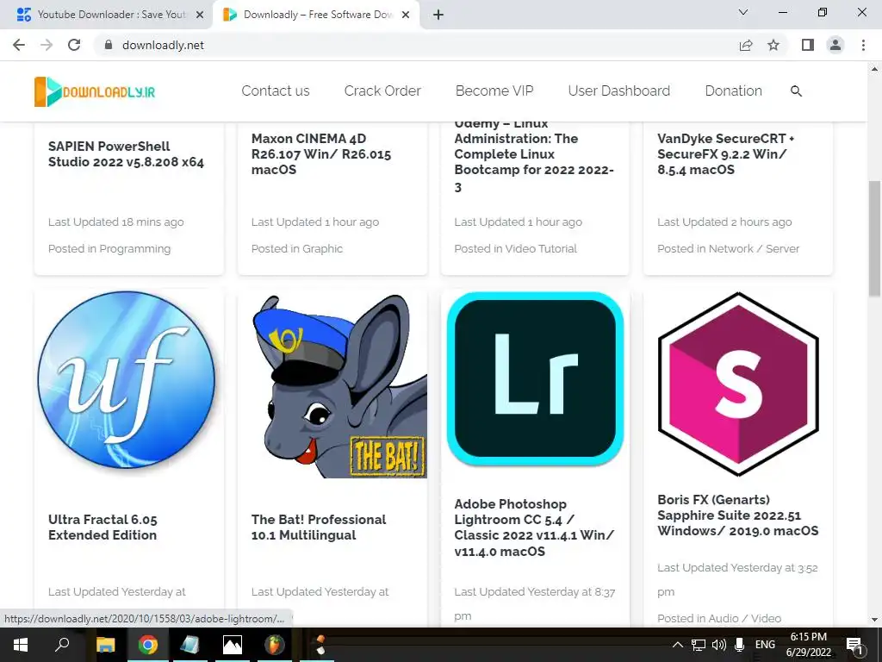882x662 pixels.
Task: Open a new tab with the plus button
Action: click(438, 15)
